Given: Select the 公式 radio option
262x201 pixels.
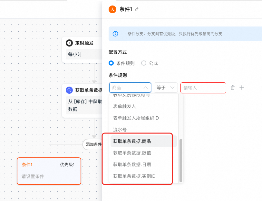Looking at the screenshot, I should pyautogui.click(x=144, y=63).
